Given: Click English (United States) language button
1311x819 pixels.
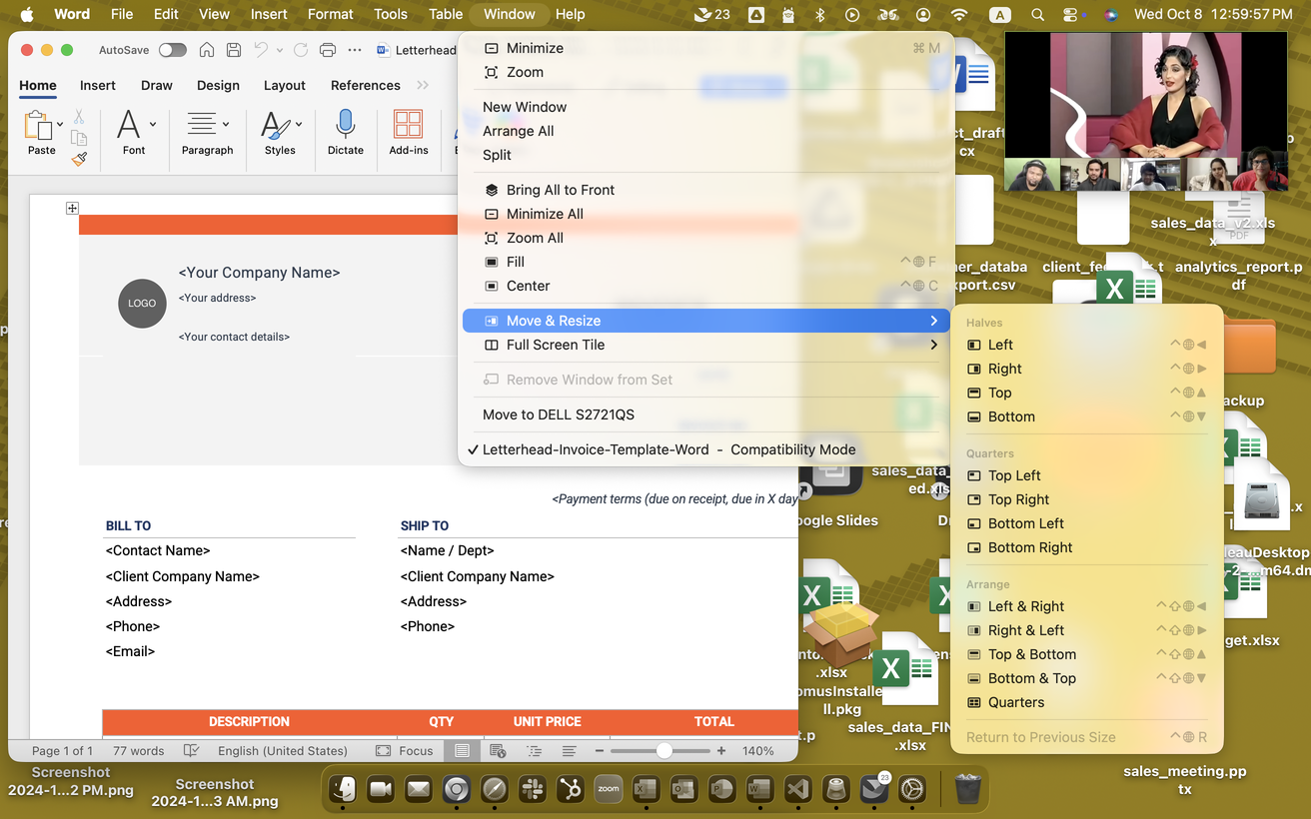Looking at the screenshot, I should pyautogui.click(x=283, y=751).
